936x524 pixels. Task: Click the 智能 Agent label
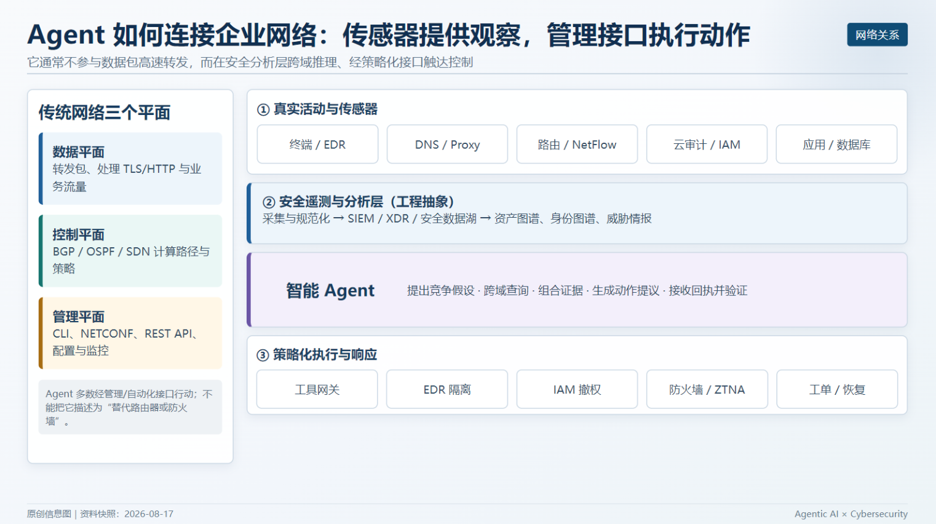click(330, 290)
